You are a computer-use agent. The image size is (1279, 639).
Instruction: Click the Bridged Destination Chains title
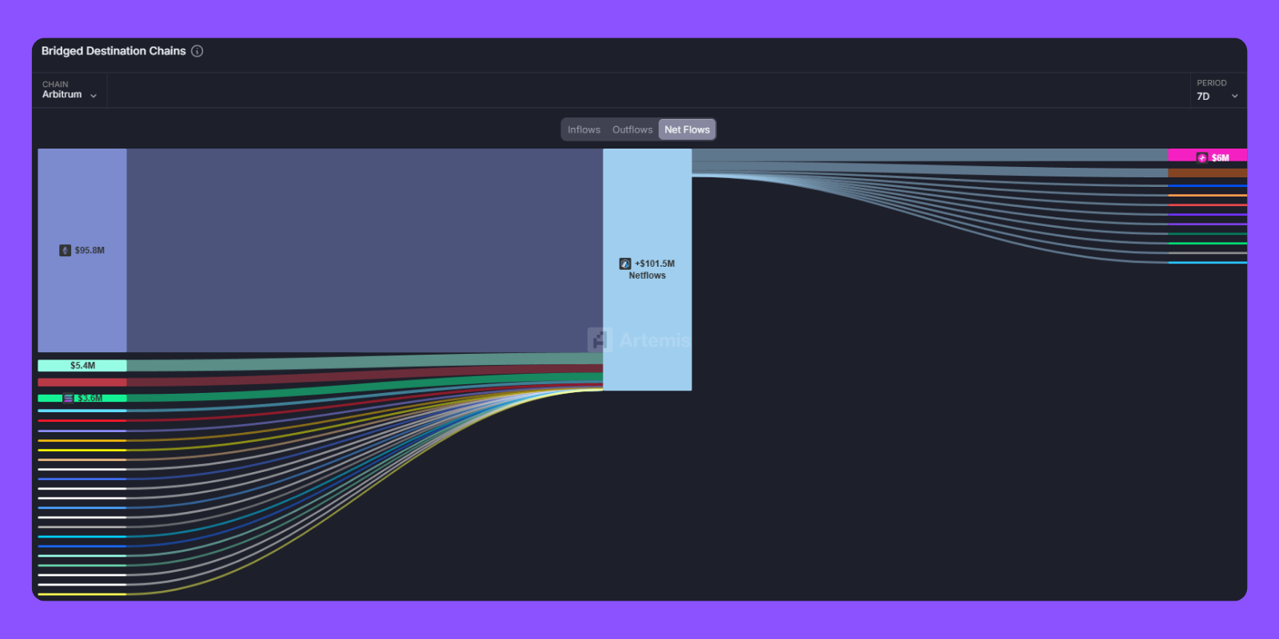(114, 51)
